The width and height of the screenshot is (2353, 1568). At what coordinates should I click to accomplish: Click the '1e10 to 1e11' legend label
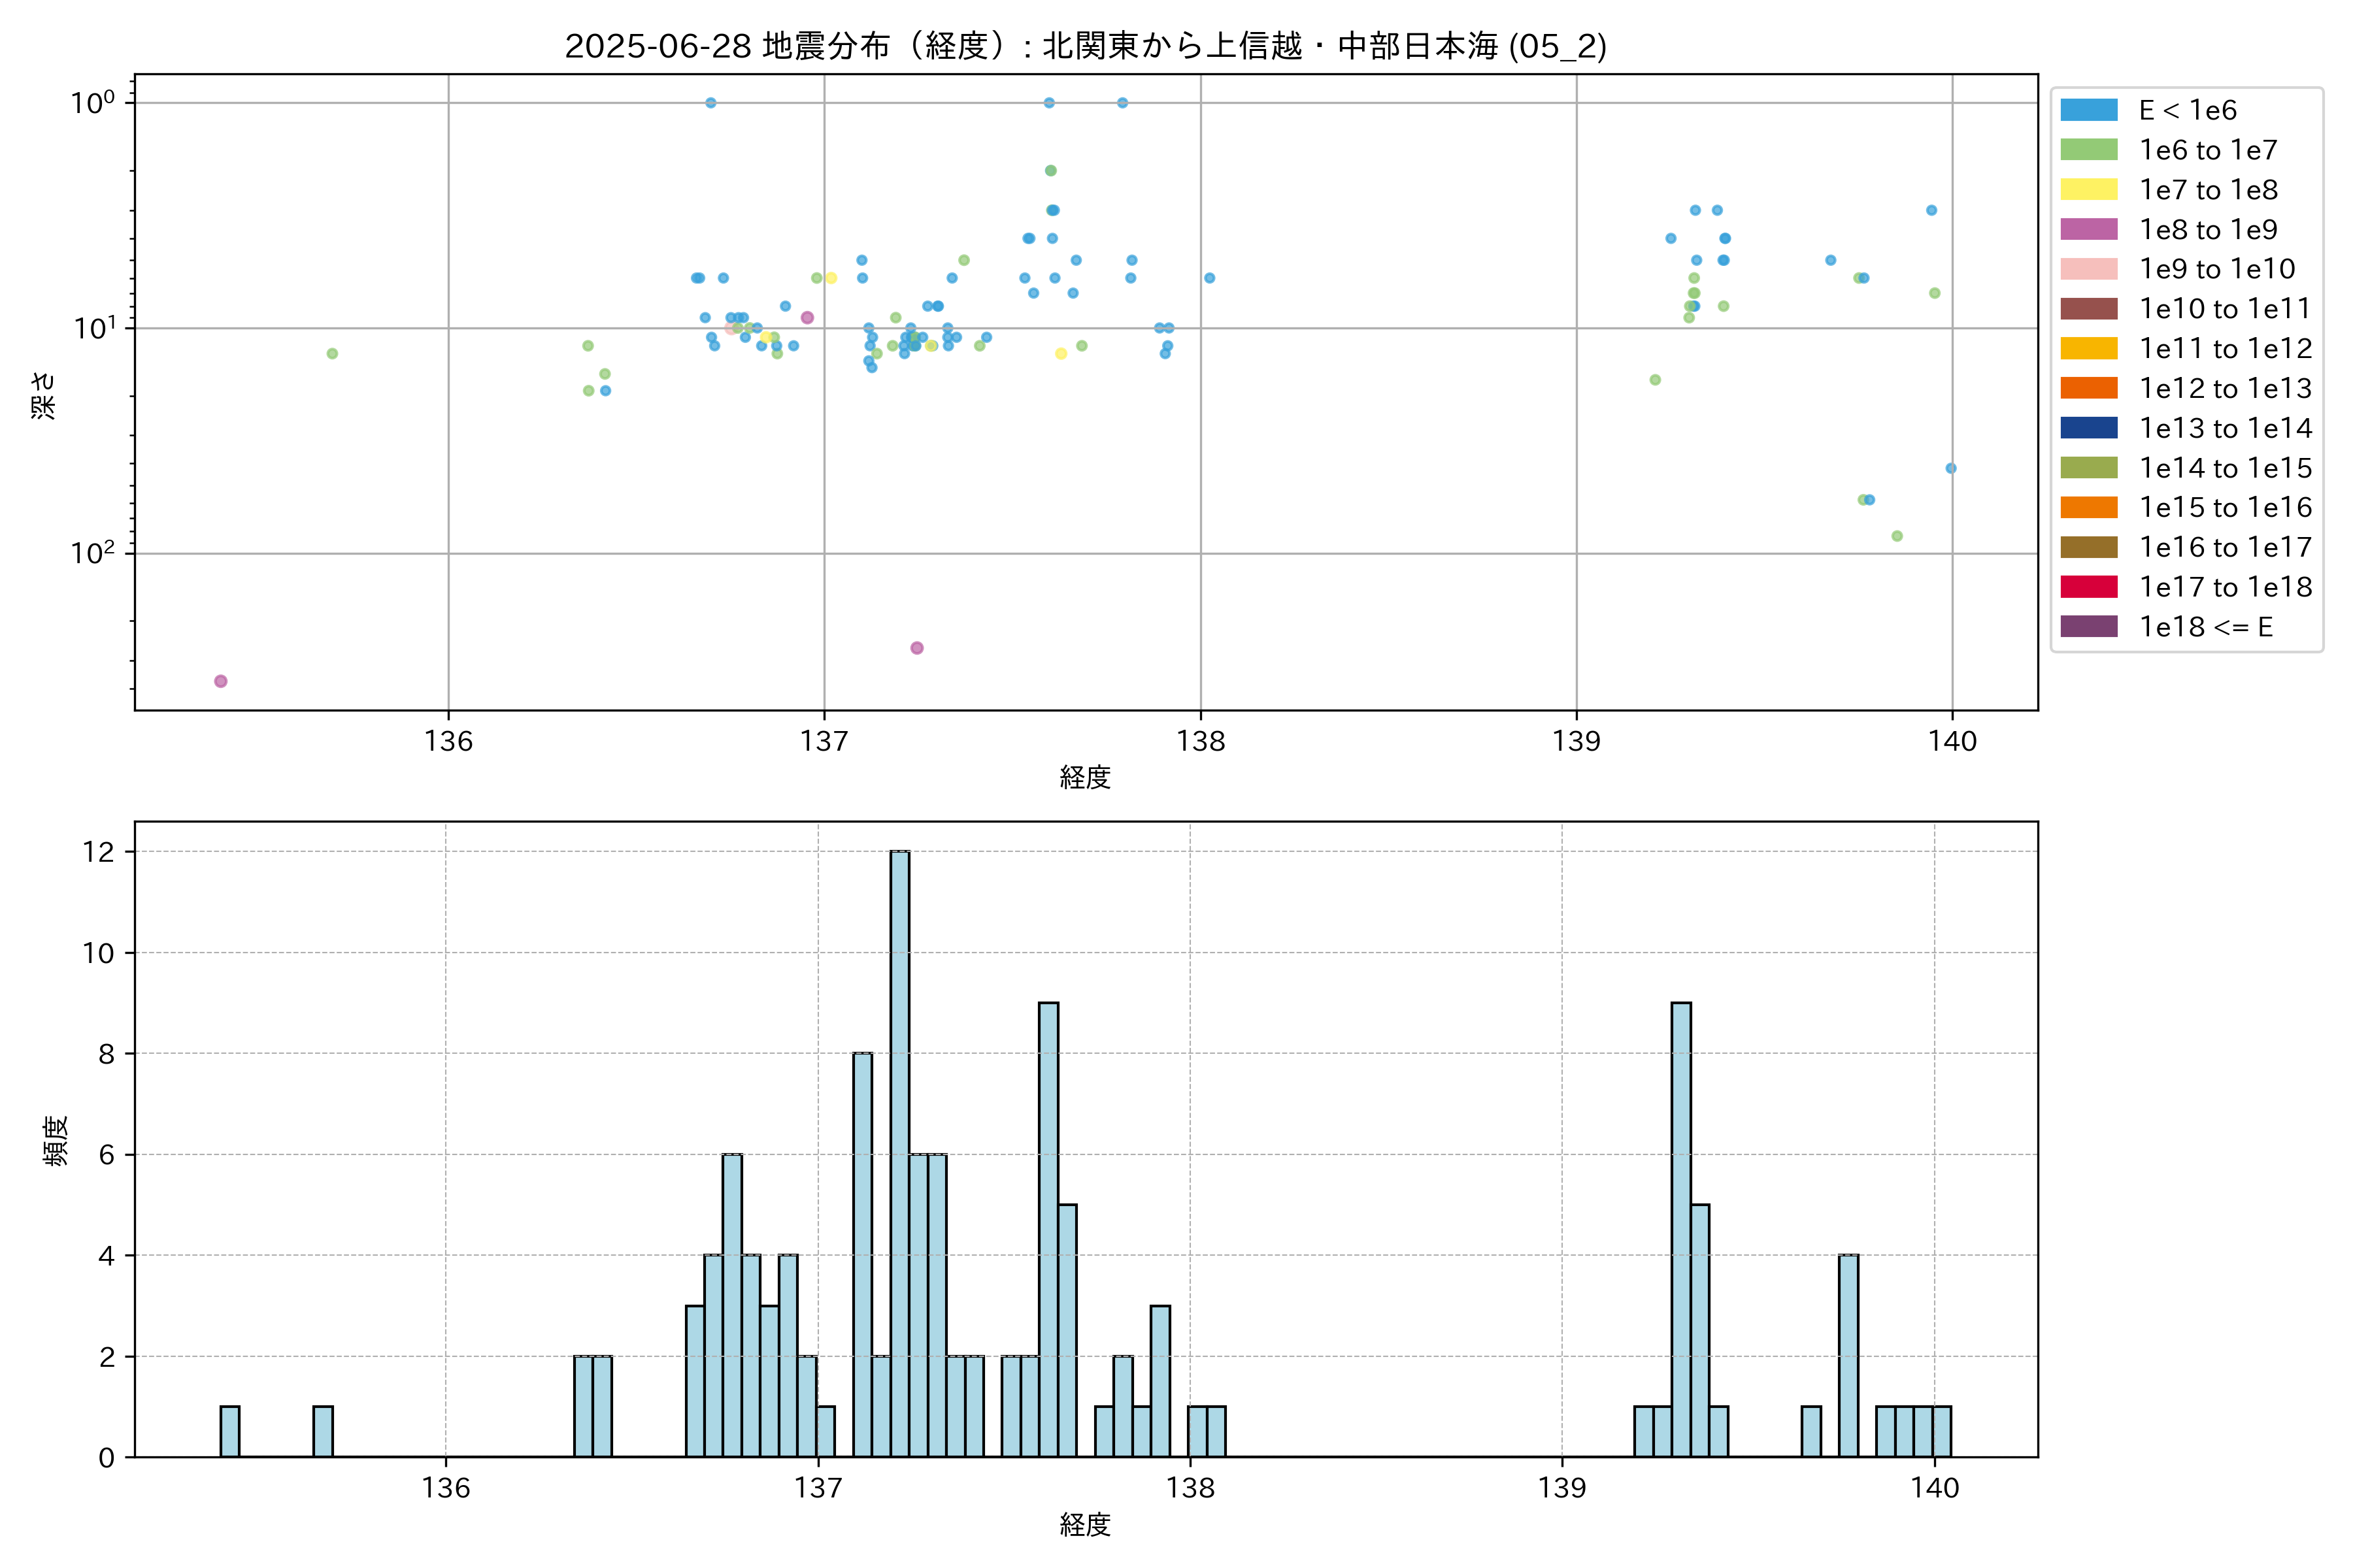(2225, 309)
